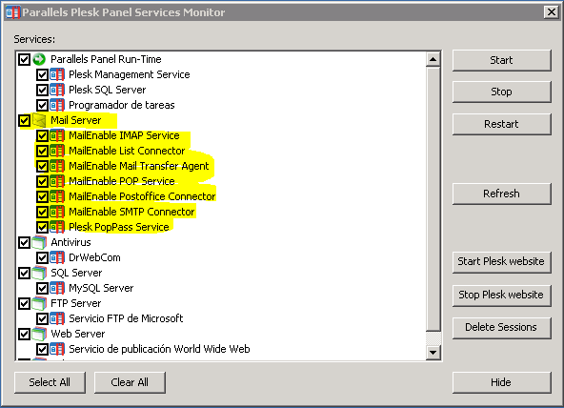The width and height of the screenshot is (564, 408).
Task: Click the MySQL Server service icon
Action: (57, 288)
